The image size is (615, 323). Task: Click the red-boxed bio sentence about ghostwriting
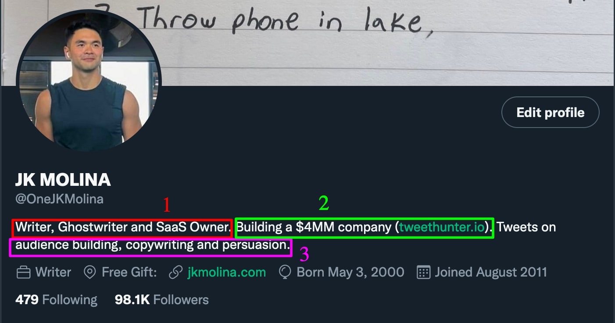122,227
